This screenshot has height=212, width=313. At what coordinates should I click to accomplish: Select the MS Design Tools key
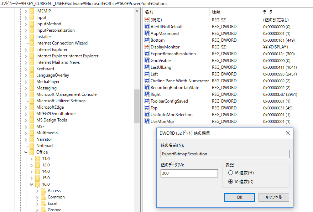tap(52, 120)
